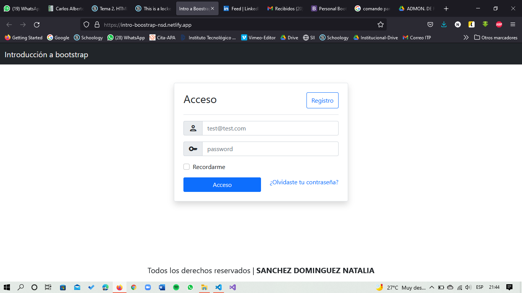Image resolution: width=522 pixels, height=293 pixels.
Task: Click the bookmark star in the address bar
Action: [x=380, y=24]
